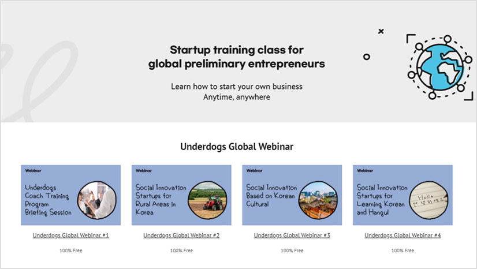
Task: Click the Korean rooftops circular image
Action: click(318, 200)
